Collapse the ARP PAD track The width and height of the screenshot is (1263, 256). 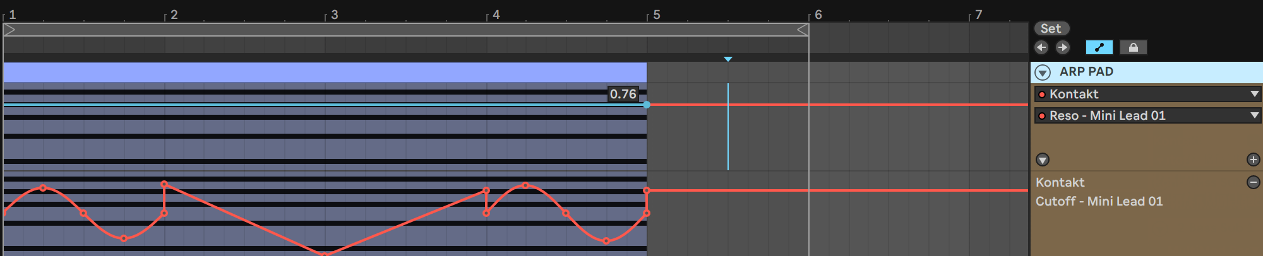coord(1043,73)
